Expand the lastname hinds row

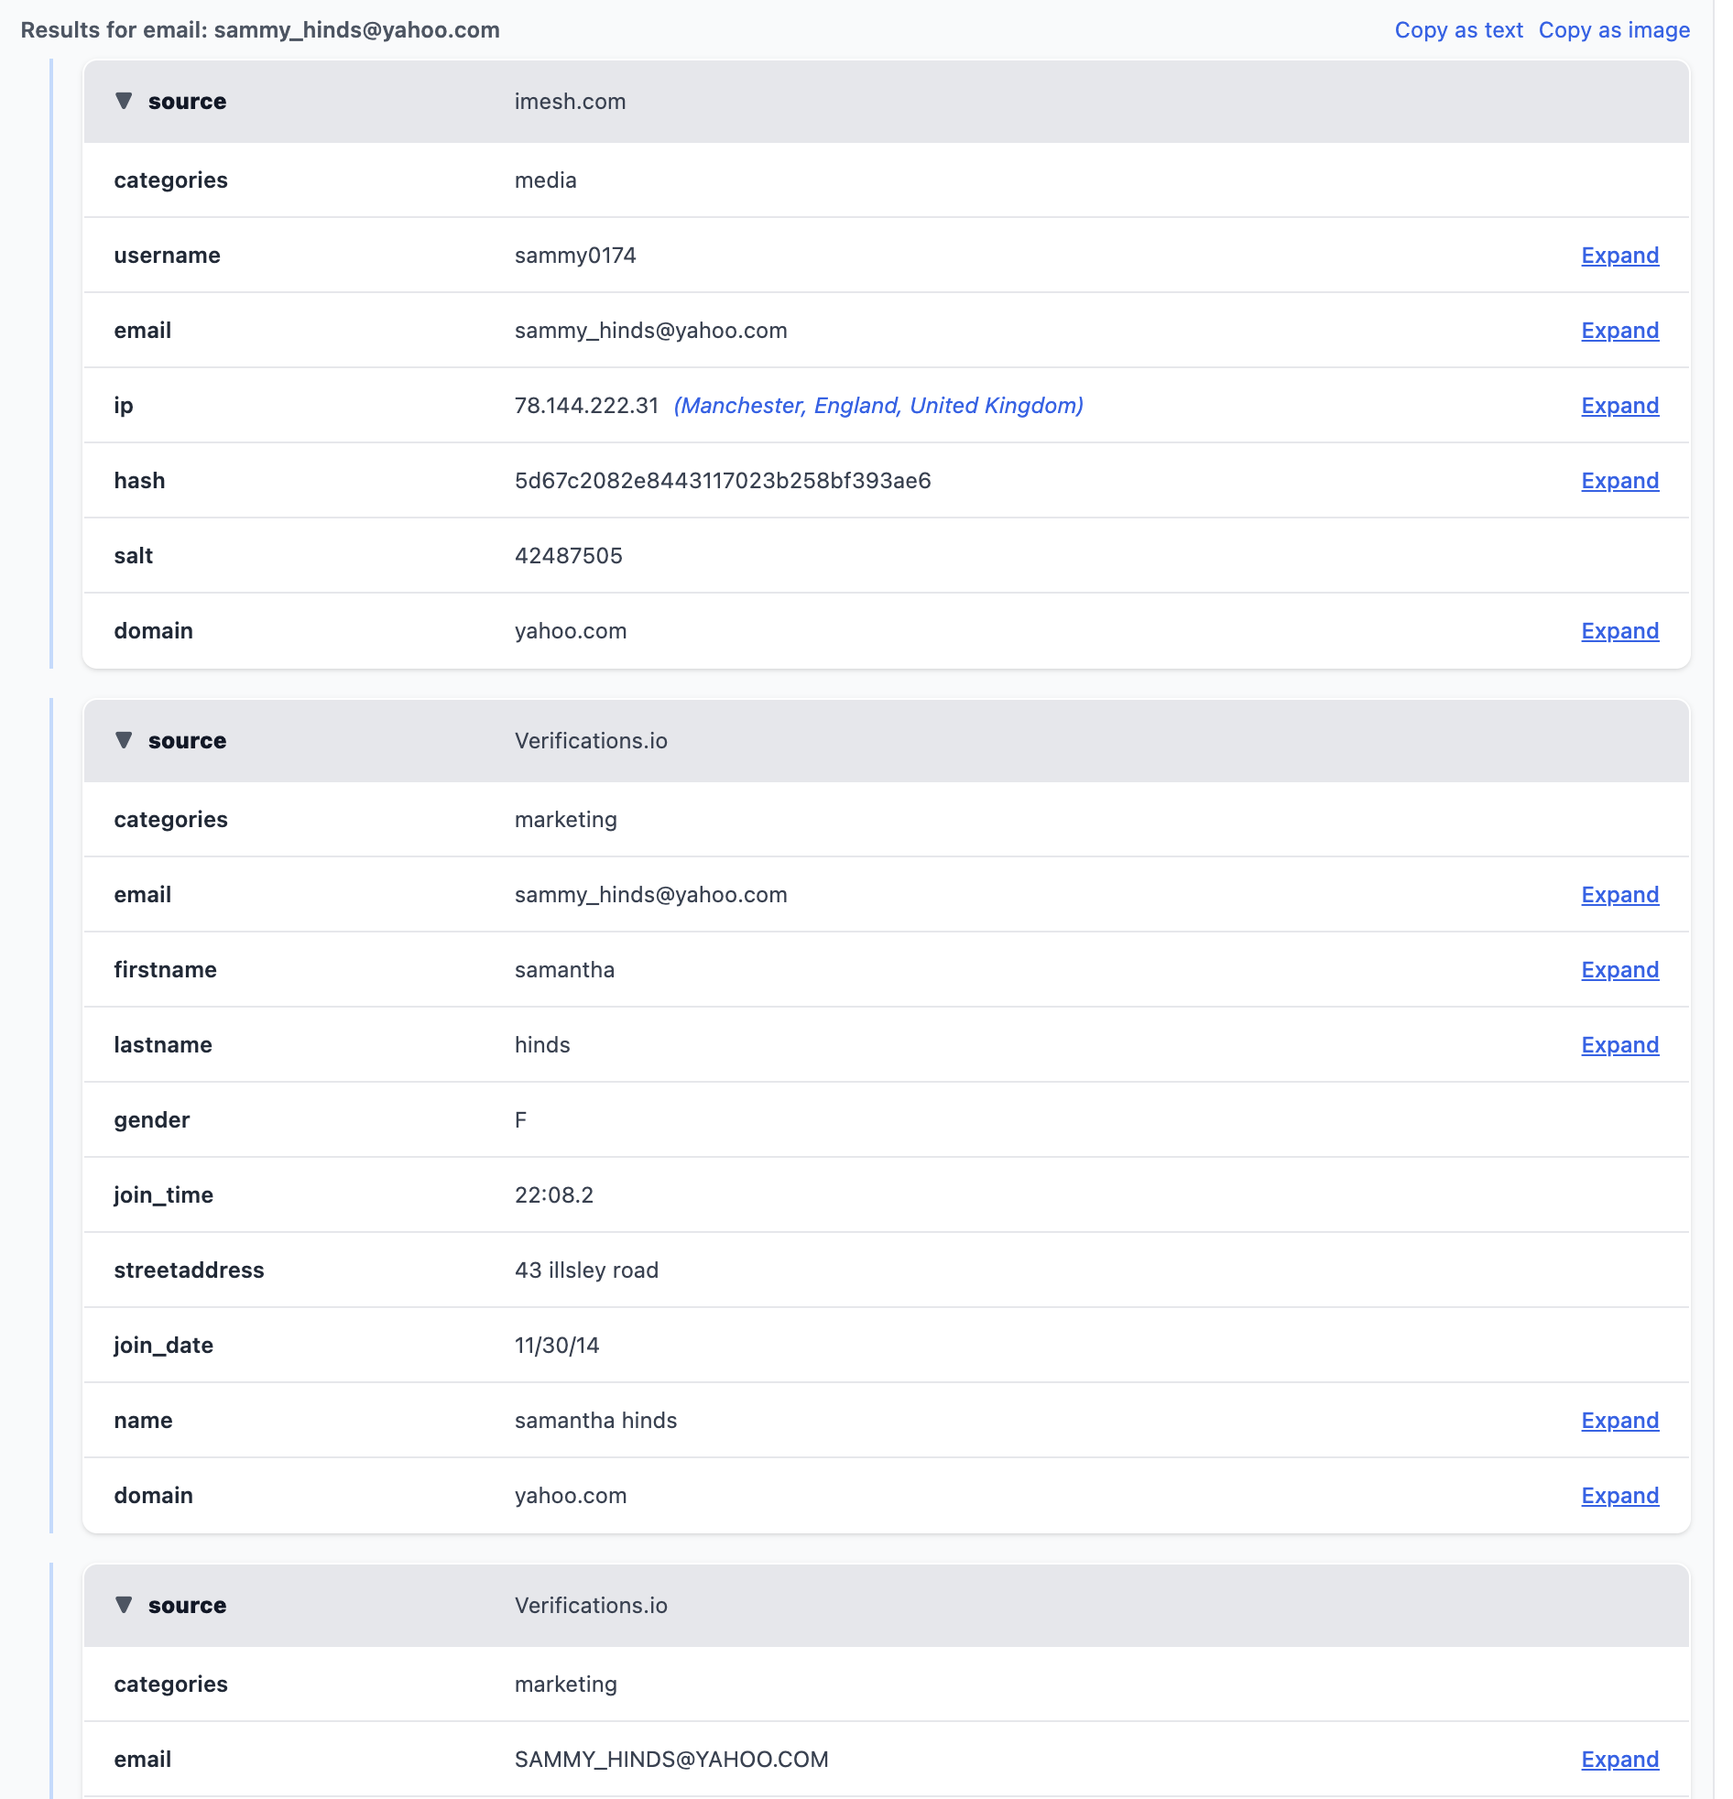pos(1619,1045)
